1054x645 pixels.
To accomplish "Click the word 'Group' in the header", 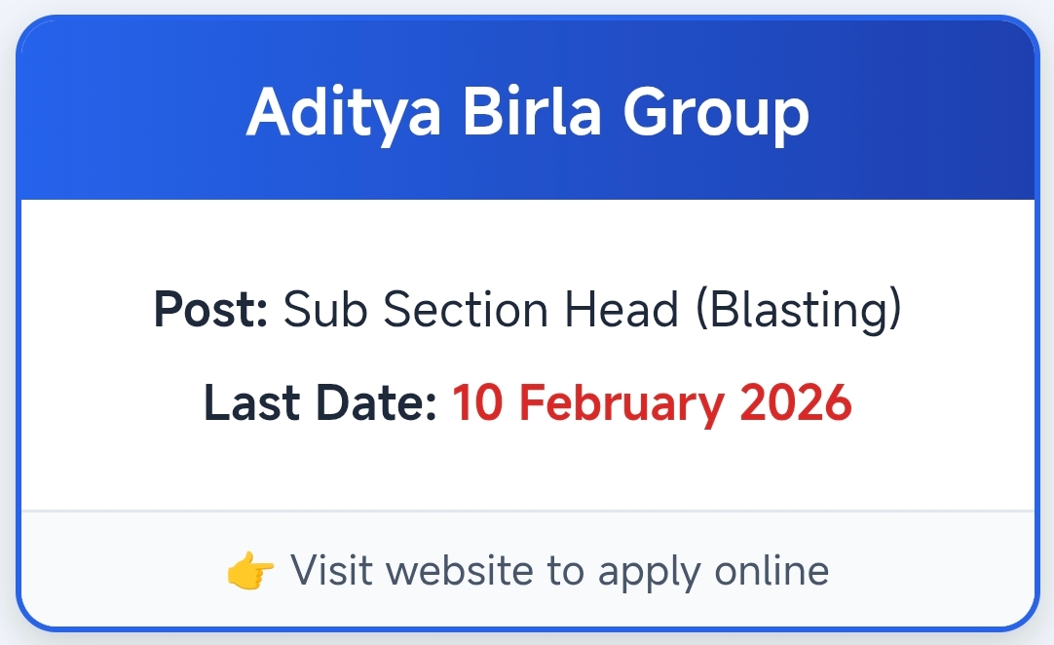I will click(x=716, y=113).
